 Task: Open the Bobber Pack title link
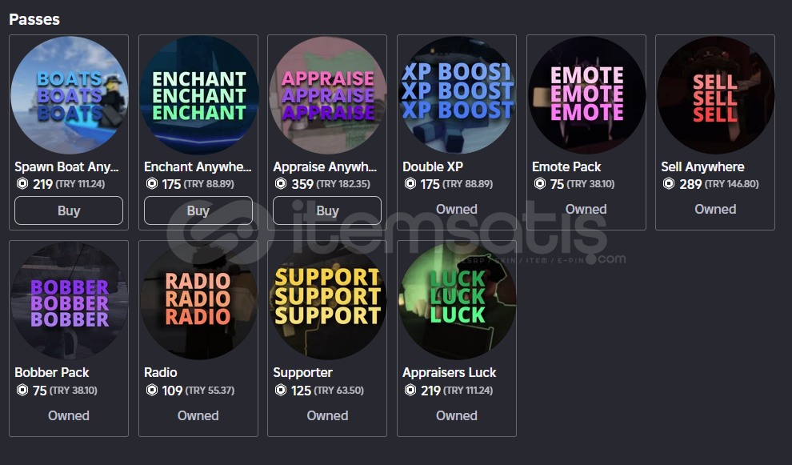click(51, 372)
